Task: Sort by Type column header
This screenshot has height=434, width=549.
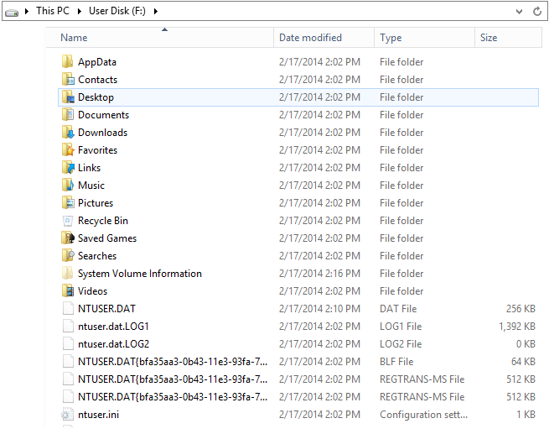Action: point(391,38)
